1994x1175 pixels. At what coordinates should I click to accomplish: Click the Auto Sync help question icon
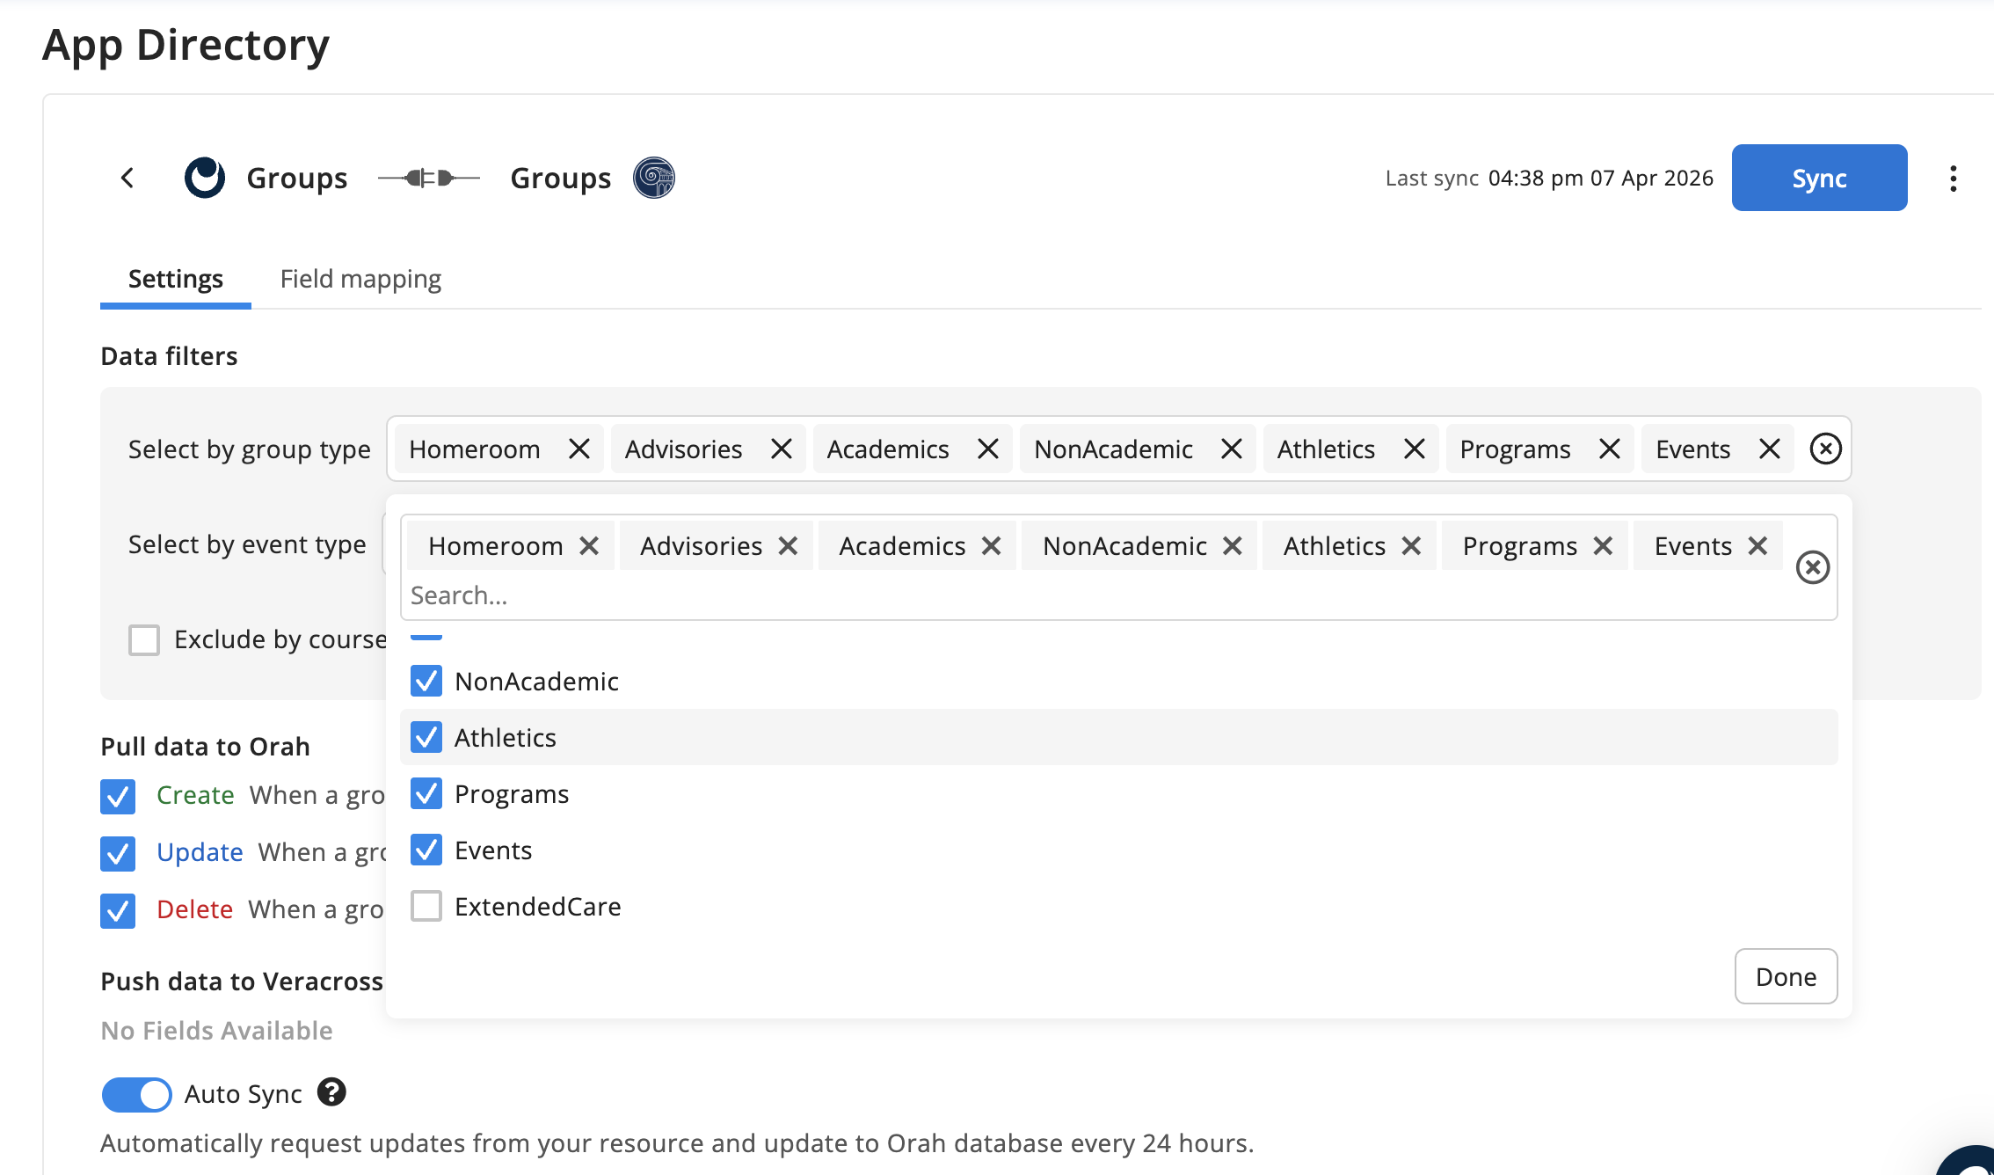coord(331,1092)
